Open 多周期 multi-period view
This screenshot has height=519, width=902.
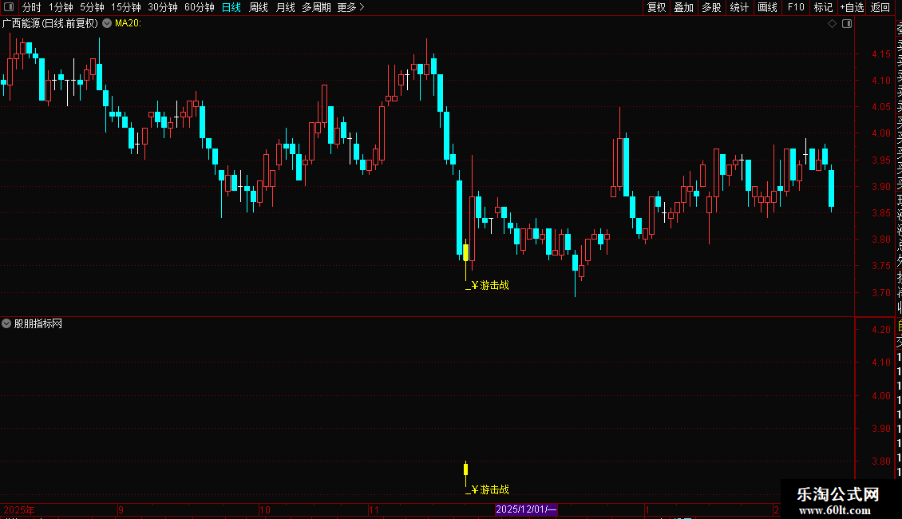pos(316,7)
